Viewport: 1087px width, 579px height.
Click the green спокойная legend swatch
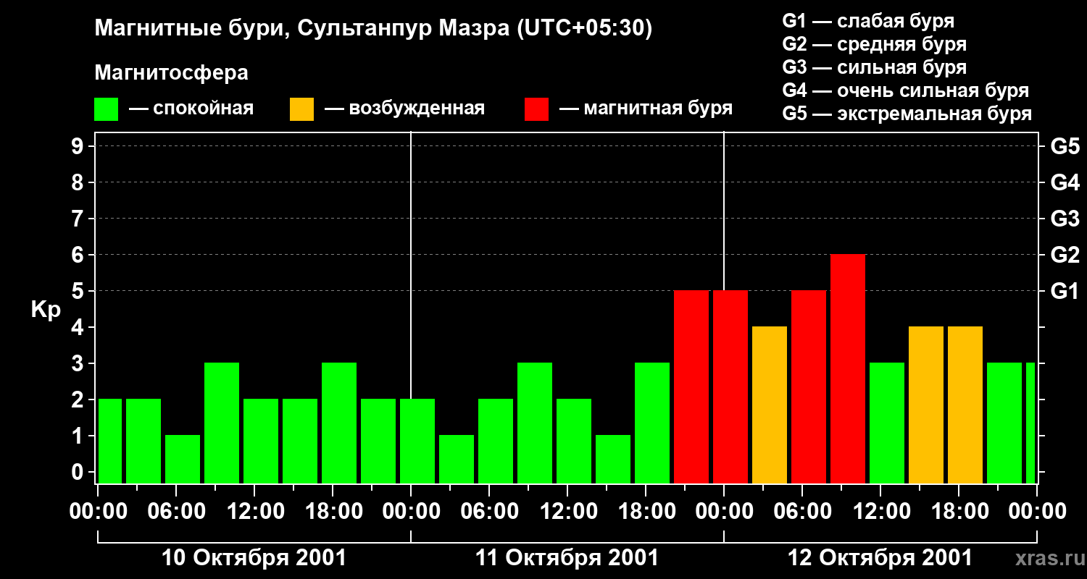[107, 109]
